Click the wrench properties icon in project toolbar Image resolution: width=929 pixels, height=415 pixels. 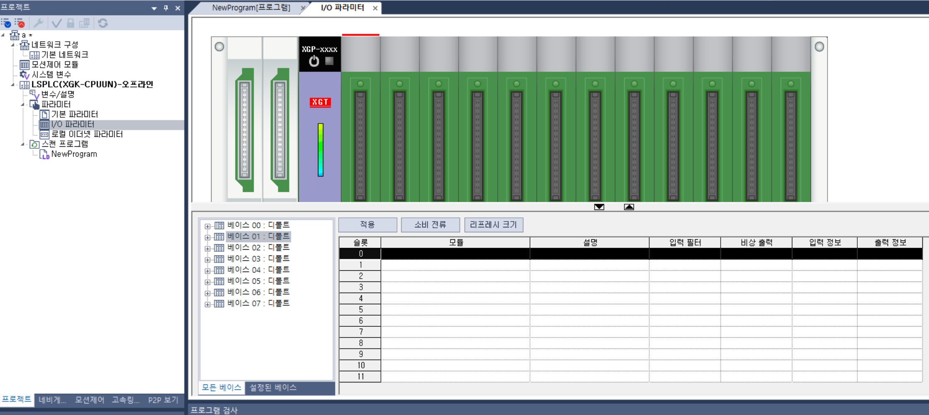38,23
